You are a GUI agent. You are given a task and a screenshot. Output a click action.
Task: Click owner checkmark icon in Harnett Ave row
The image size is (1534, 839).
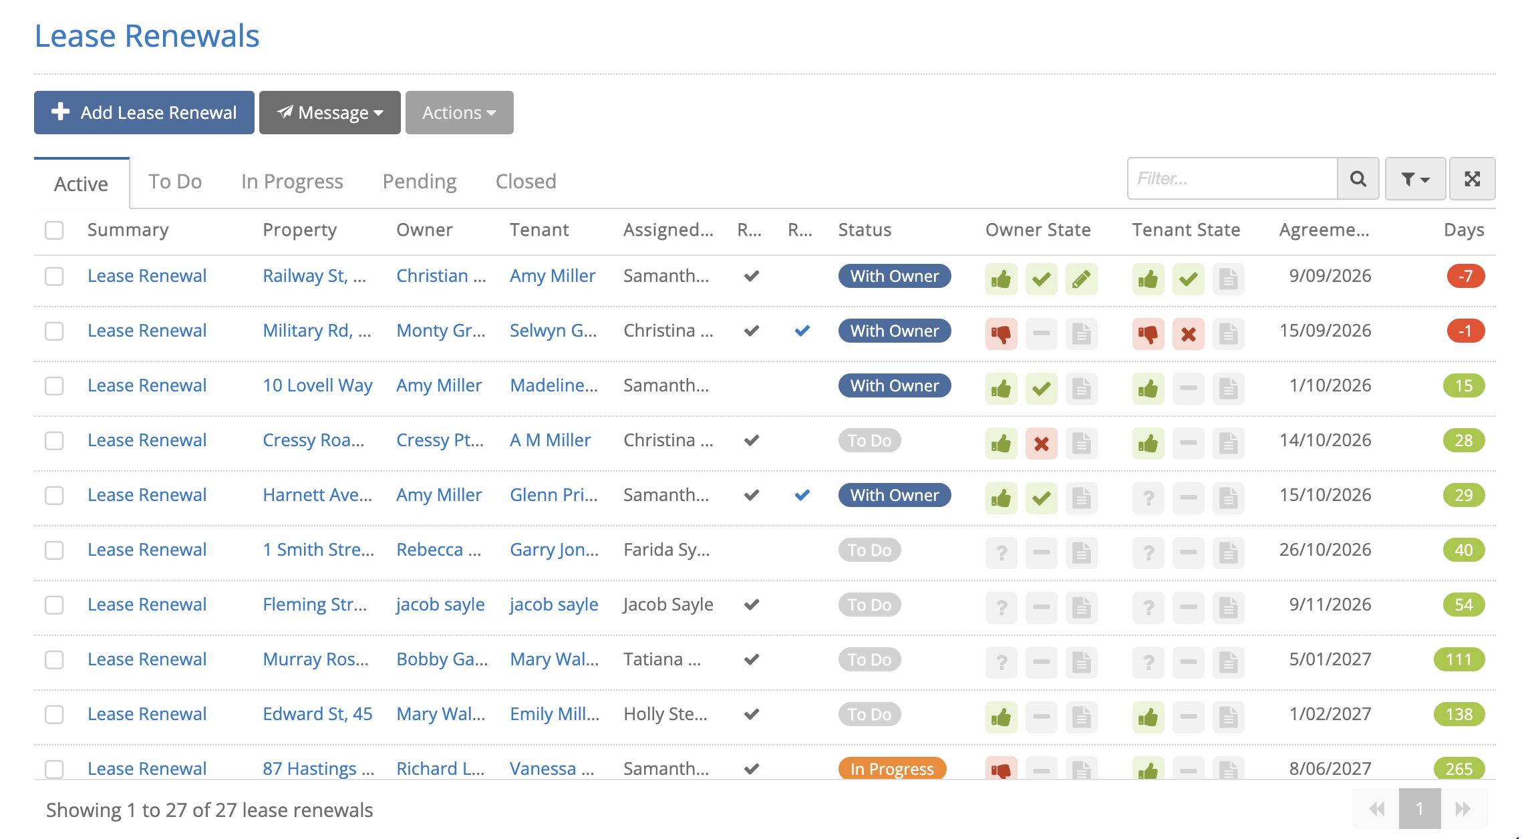pyautogui.click(x=1041, y=498)
